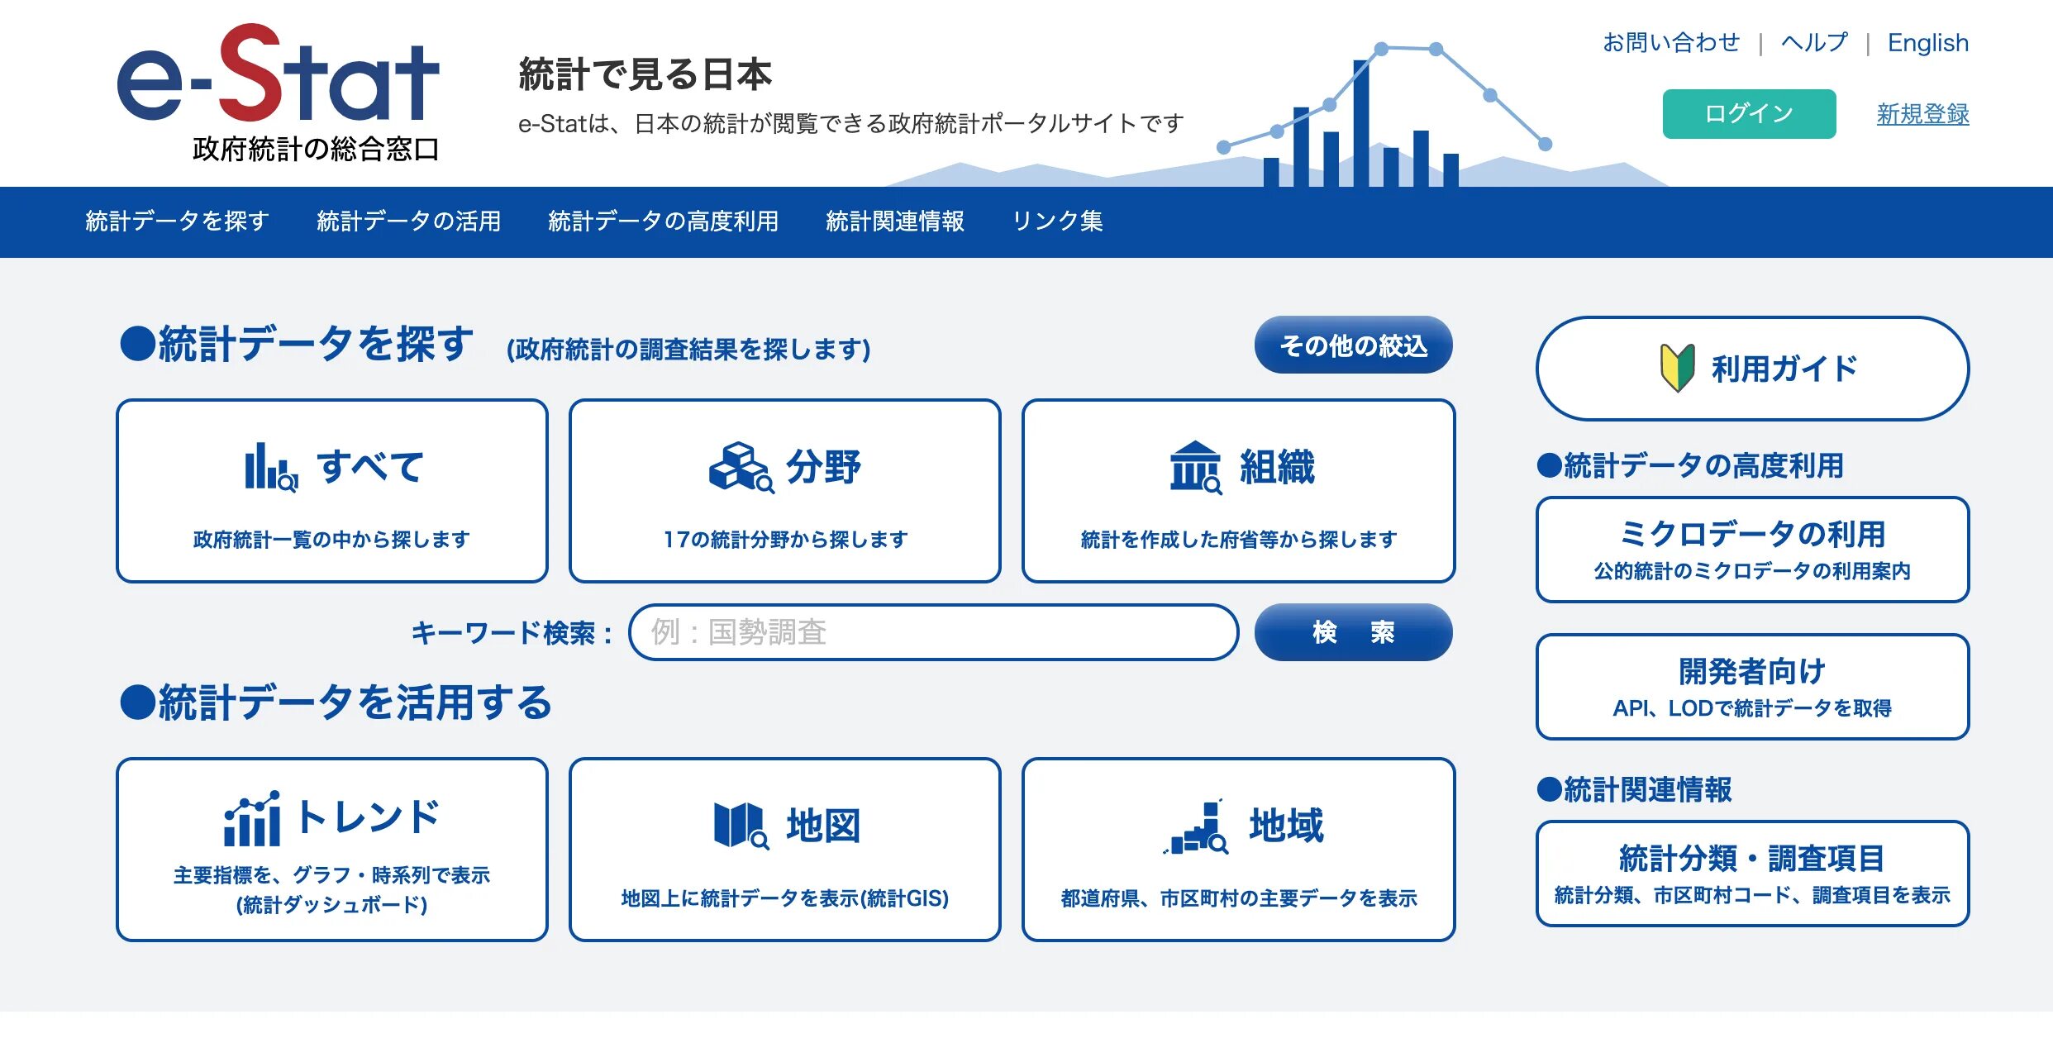This screenshot has height=1043, width=2053.
Task: Open the 統計データを探す menu
Action: tap(177, 221)
